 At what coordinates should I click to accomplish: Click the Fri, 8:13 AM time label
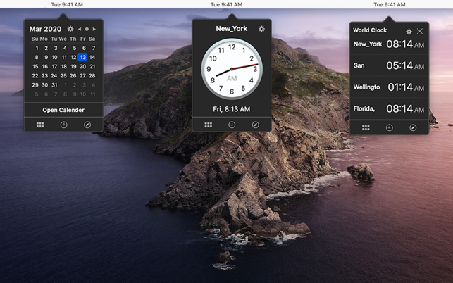coord(231,109)
